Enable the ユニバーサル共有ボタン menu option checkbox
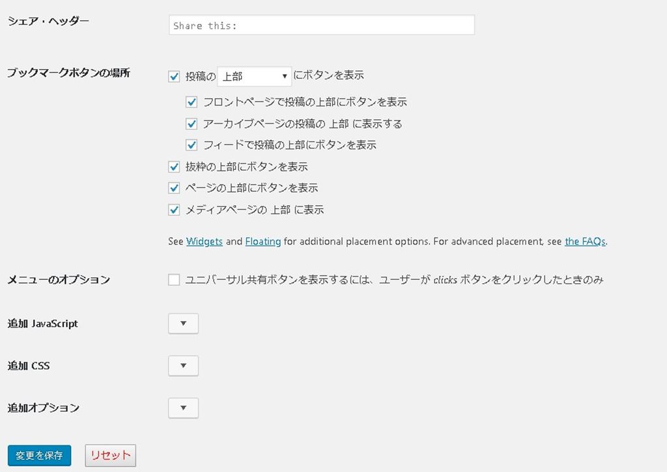Screen dimensions: 667x472 tap(174, 280)
